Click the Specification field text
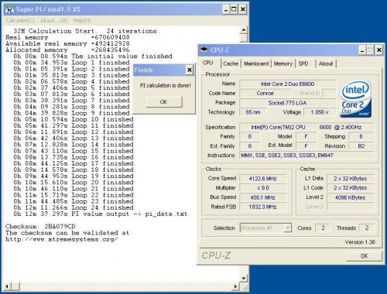Viewport: 387px width, 294px height. pos(307,127)
